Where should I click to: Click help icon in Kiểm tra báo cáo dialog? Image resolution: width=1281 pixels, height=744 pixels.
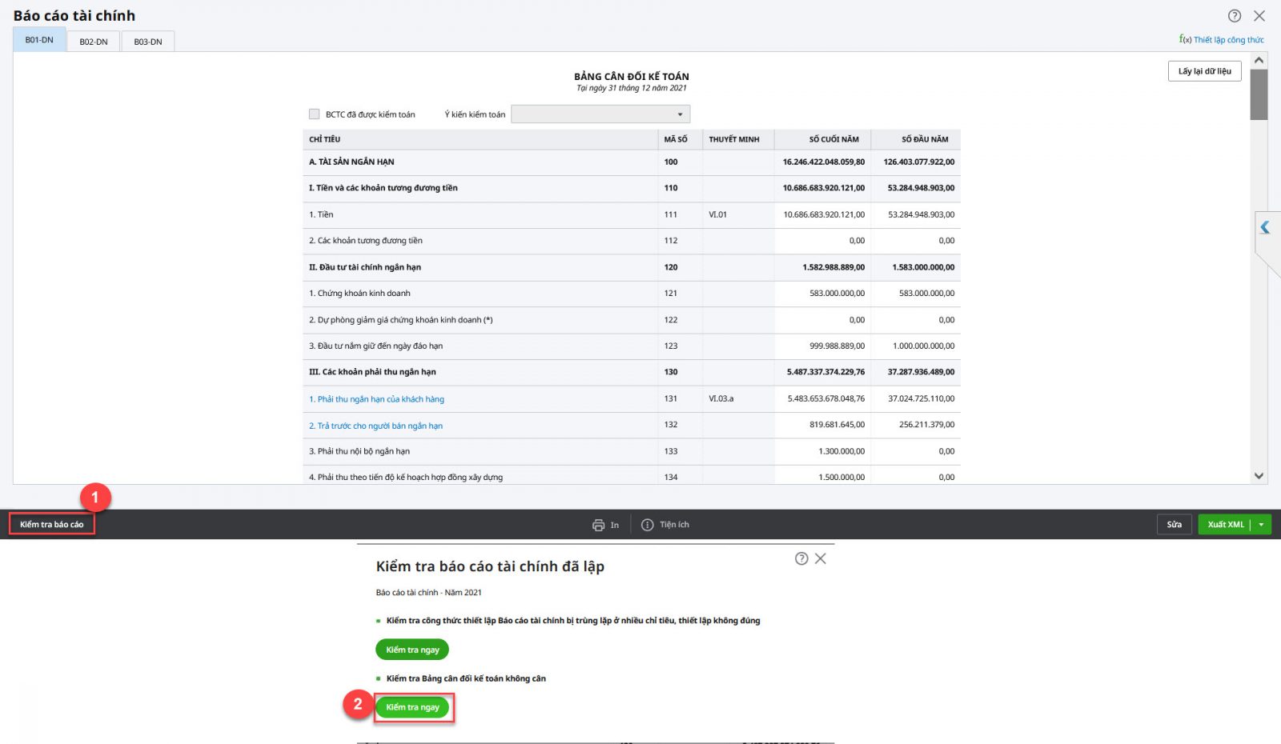click(801, 559)
